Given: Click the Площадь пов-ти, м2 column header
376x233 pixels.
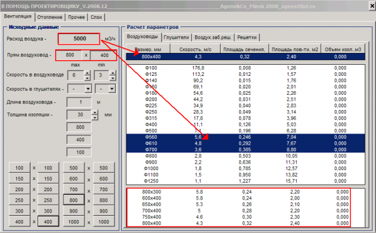Looking at the screenshot, I should (295, 49).
